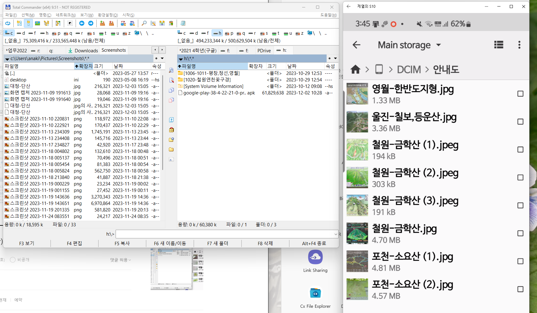
Task: Switch list view icon in phone file manager
Action: (x=499, y=45)
